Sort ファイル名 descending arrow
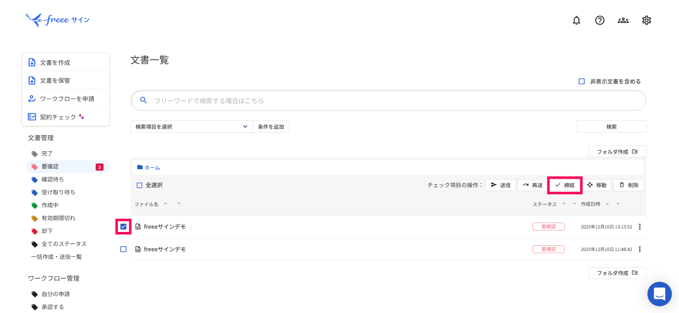 click(x=178, y=204)
